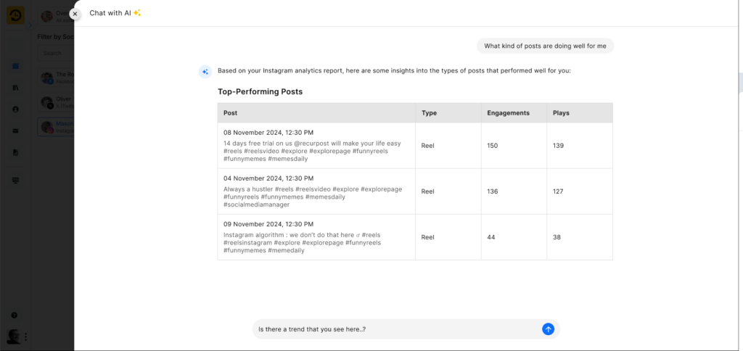Viewport: 743px width, 351px height.
Task: Click Reel type in the 09 November row
Action: (x=427, y=237)
